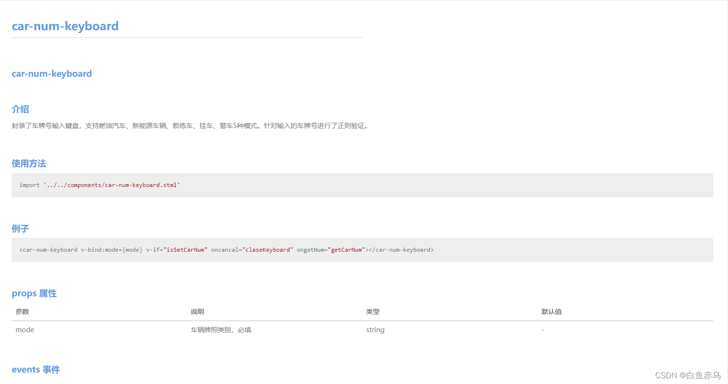Click the "claseKeyboard" string in example code

267,250
